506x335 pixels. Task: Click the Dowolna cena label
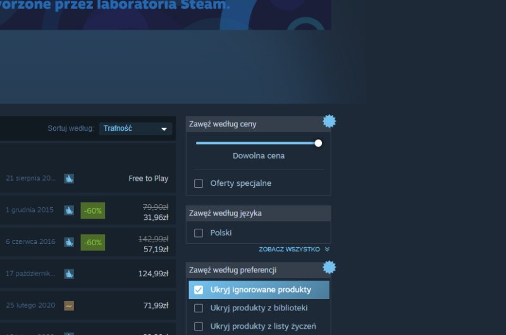259,155
